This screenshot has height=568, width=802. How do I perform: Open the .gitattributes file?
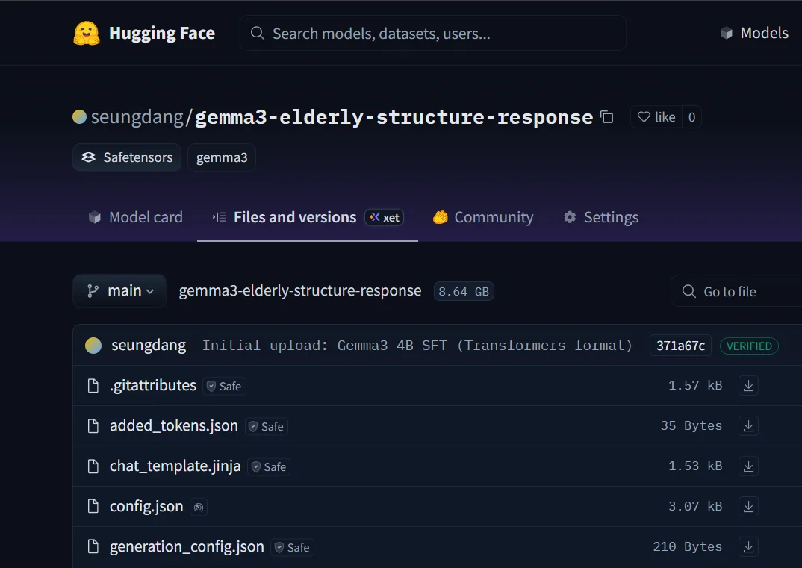click(x=153, y=385)
